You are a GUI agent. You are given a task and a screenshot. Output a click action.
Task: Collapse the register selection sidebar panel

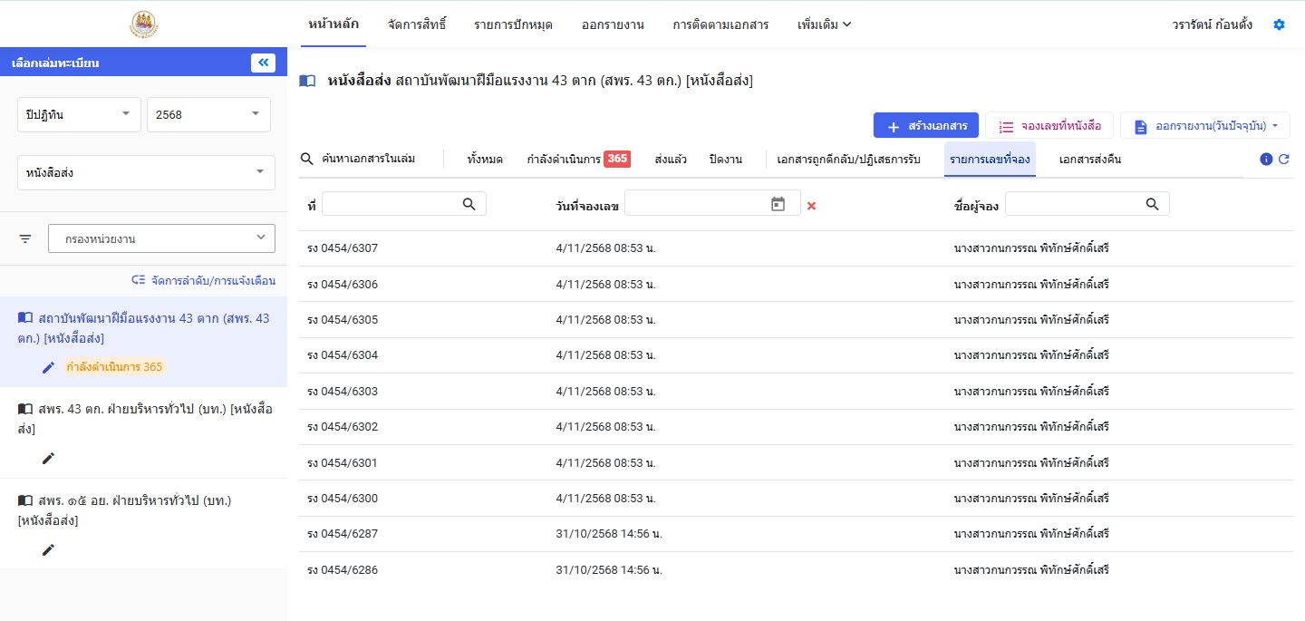pyautogui.click(x=263, y=63)
